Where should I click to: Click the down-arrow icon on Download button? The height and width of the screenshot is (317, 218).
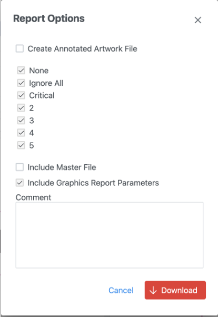pyautogui.click(x=153, y=290)
